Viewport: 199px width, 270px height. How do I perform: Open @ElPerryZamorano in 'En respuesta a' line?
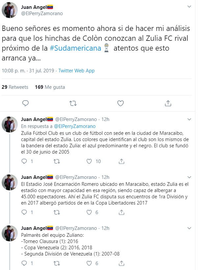pos(75,126)
